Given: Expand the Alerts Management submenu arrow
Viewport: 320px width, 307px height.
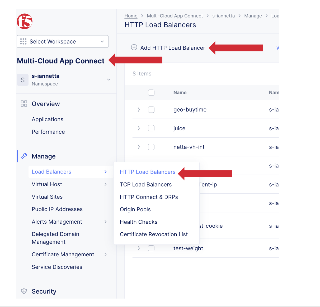Looking at the screenshot, I should pyautogui.click(x=106, y=222).
